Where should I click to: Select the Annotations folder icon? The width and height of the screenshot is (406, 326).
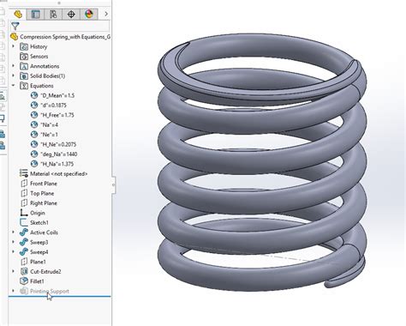click(24, 66)
